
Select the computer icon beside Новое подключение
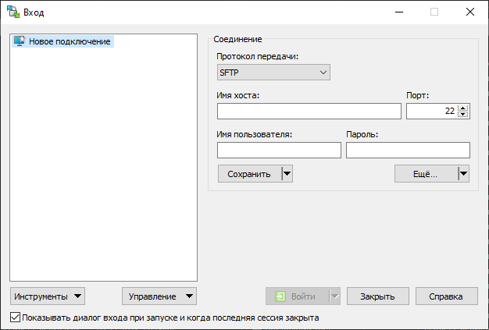[20, 41]
